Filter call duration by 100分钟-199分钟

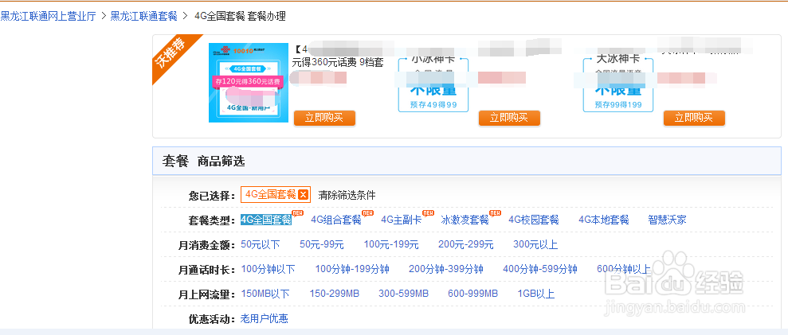(x=352, y=269)
